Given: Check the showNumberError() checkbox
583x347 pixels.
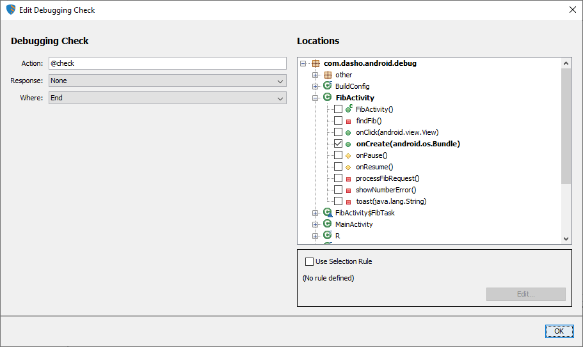Looking at the screenshot, I should pos(338,190).
